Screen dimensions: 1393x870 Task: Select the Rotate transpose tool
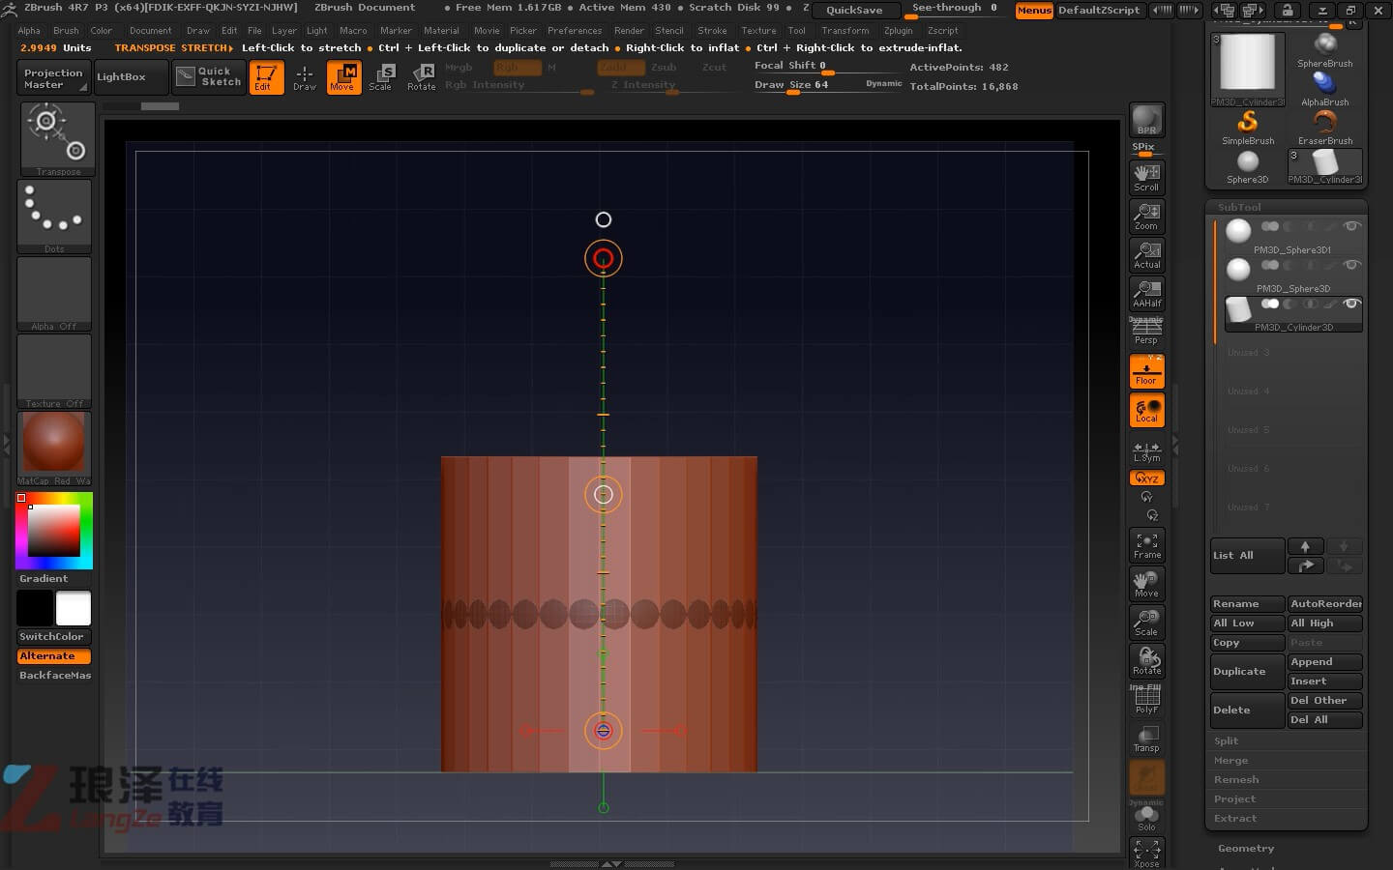pos(422,76)
